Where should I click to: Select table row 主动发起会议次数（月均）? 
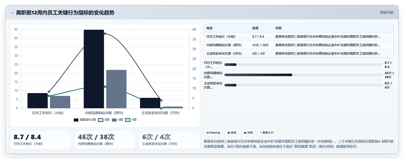point(299,54)
